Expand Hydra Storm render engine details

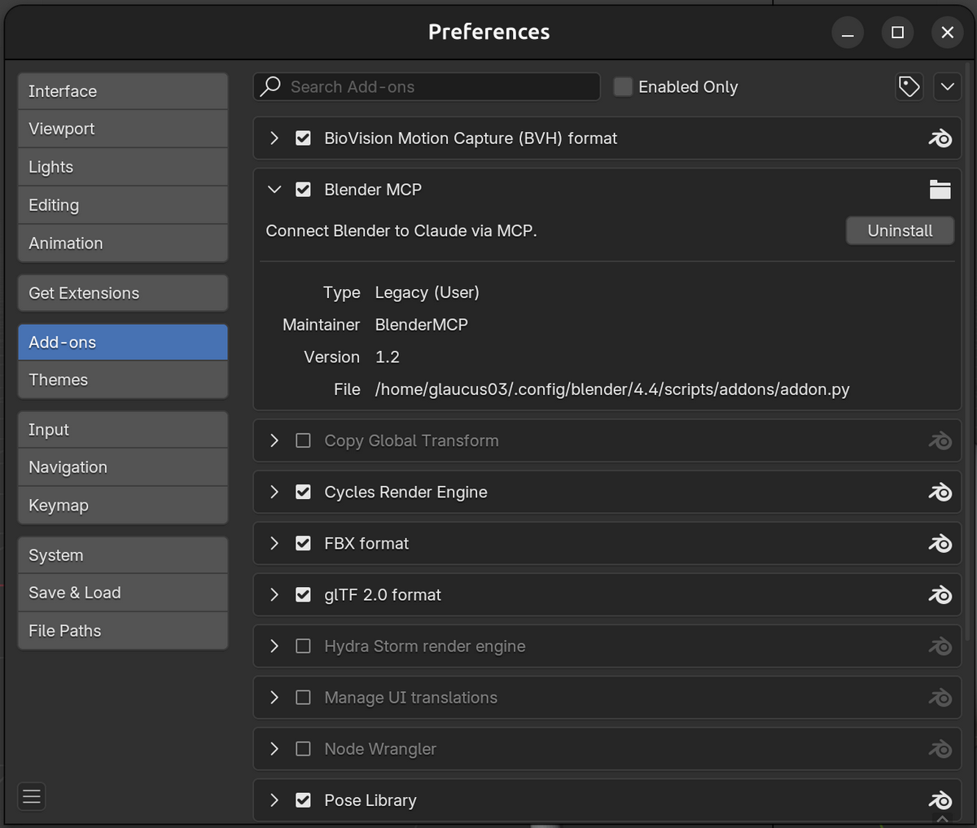point(274,646)
